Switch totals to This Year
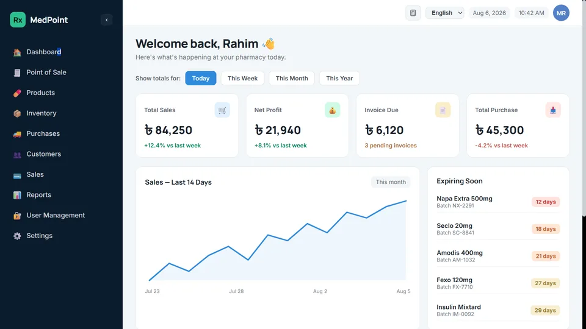 pyautogui.click(x=339, y=79)
